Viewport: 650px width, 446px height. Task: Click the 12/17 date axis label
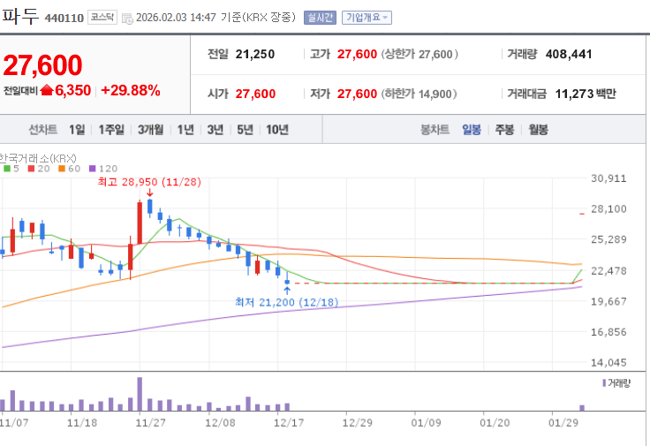coord(289,423)
